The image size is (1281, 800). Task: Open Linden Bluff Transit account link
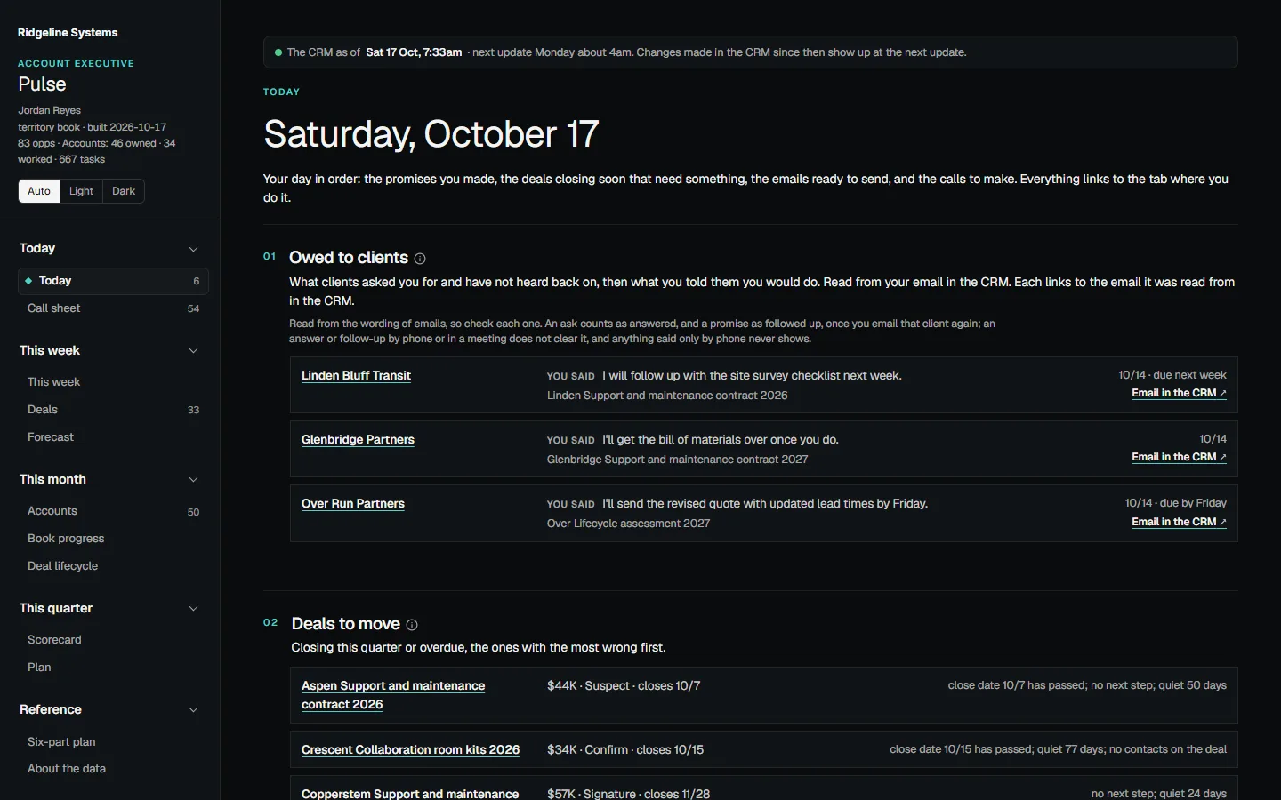click(356, 376)
